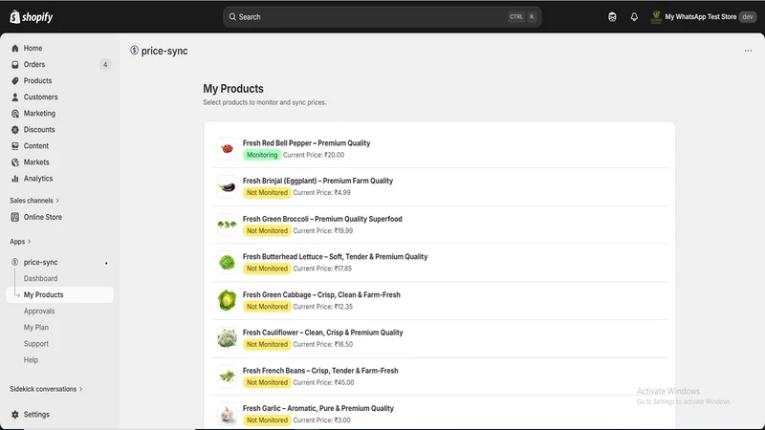Click price-sync icon in page header
Image resolution: width=765 pixels, height=430 pixels.
coord(134,51)
